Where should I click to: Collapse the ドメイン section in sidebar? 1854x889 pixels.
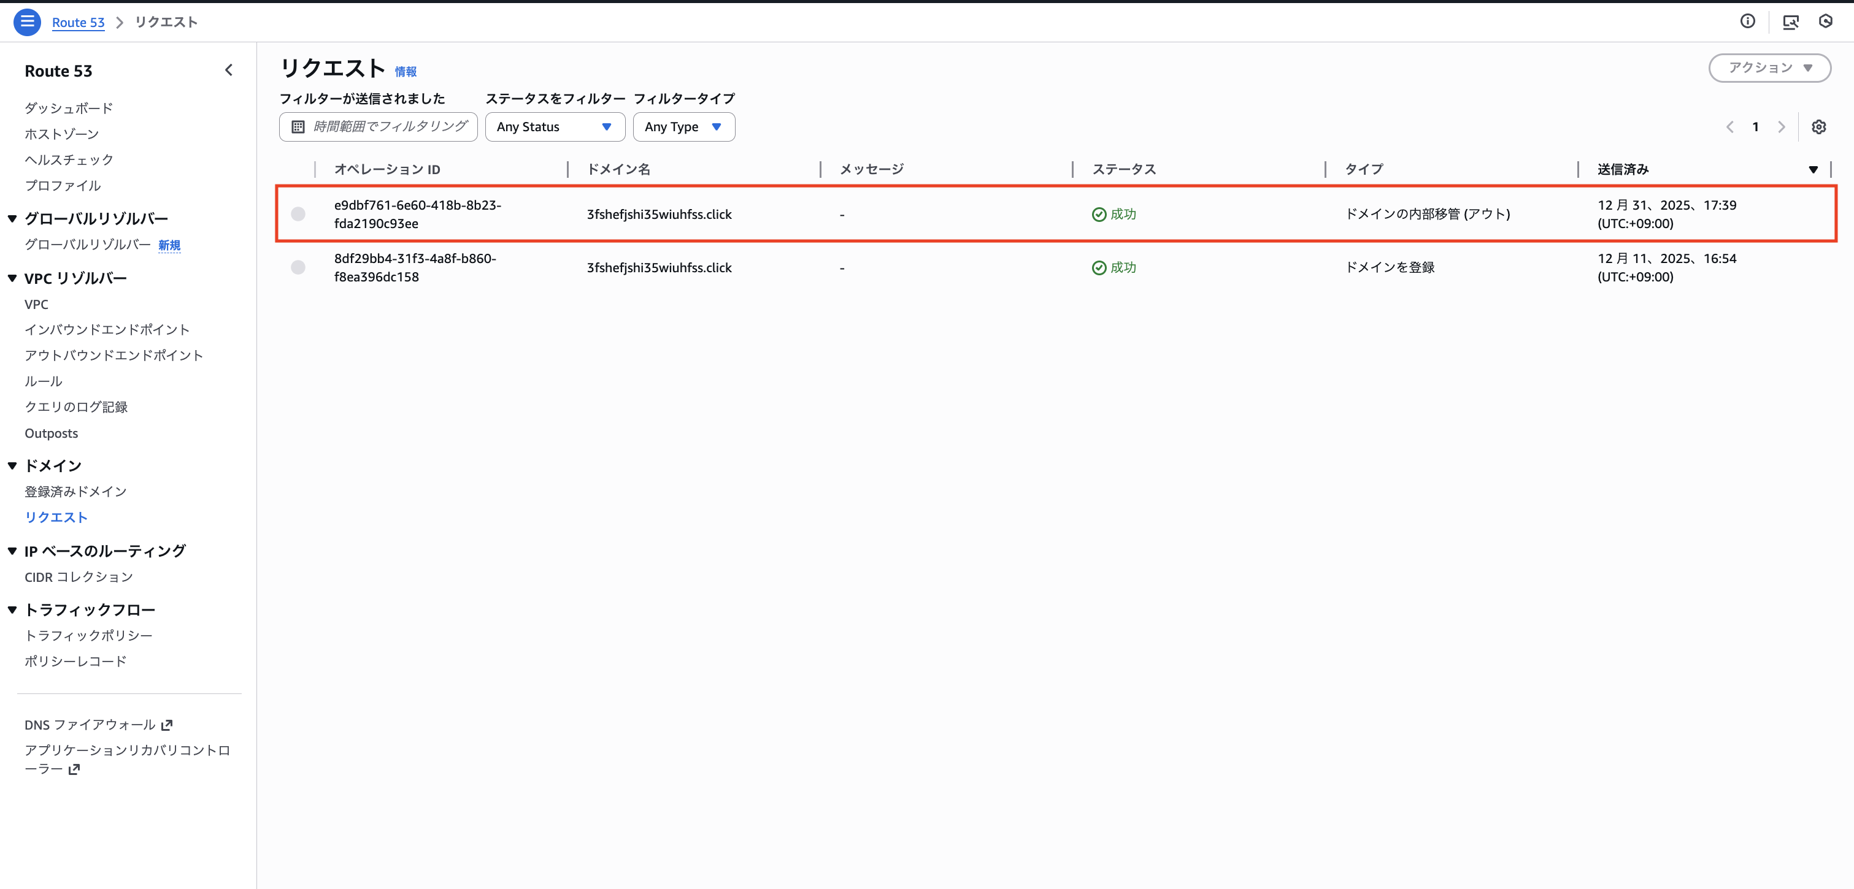[12, 465]
